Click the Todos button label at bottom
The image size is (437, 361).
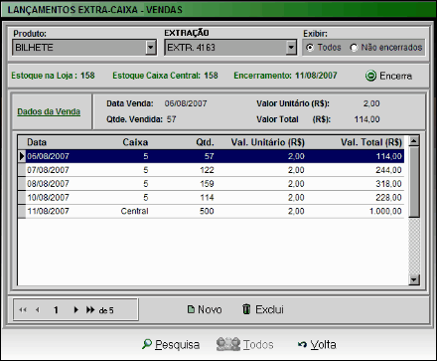point(258,345)
